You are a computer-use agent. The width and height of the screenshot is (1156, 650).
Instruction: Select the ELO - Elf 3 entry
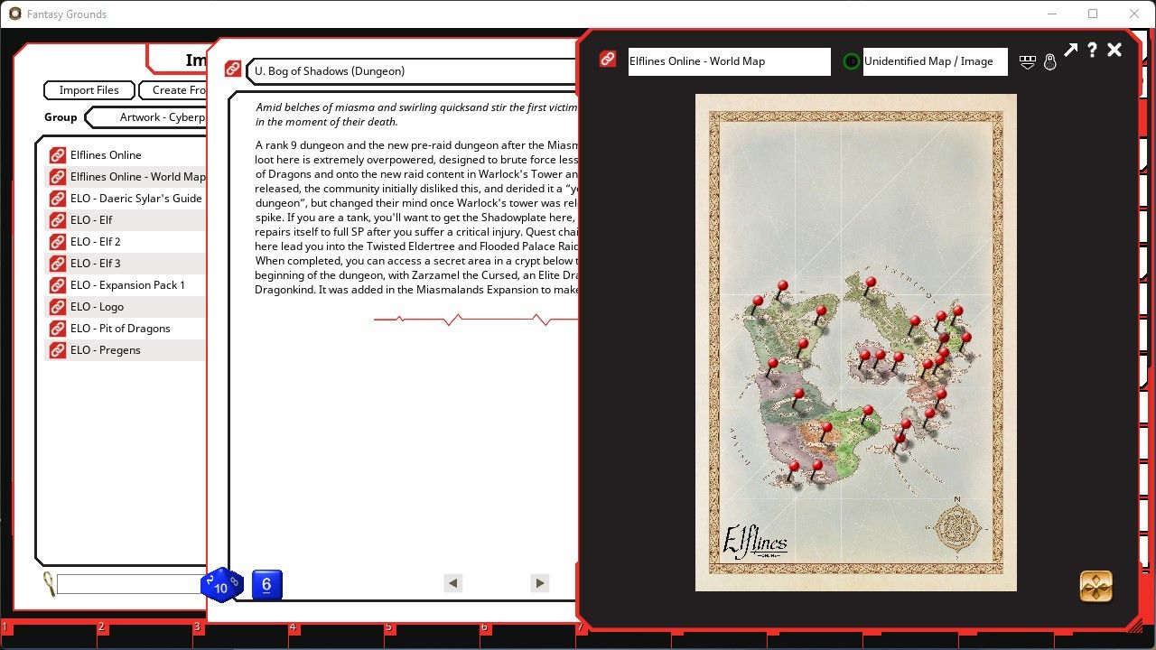126,264
